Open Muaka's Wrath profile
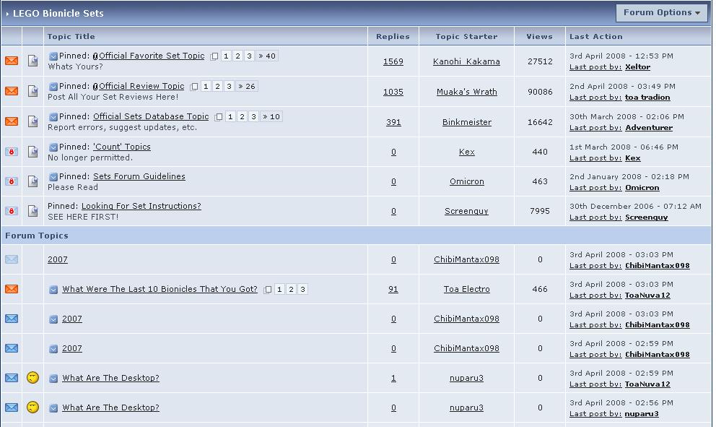This screenshot has height=427, width=716. point(467,92)
